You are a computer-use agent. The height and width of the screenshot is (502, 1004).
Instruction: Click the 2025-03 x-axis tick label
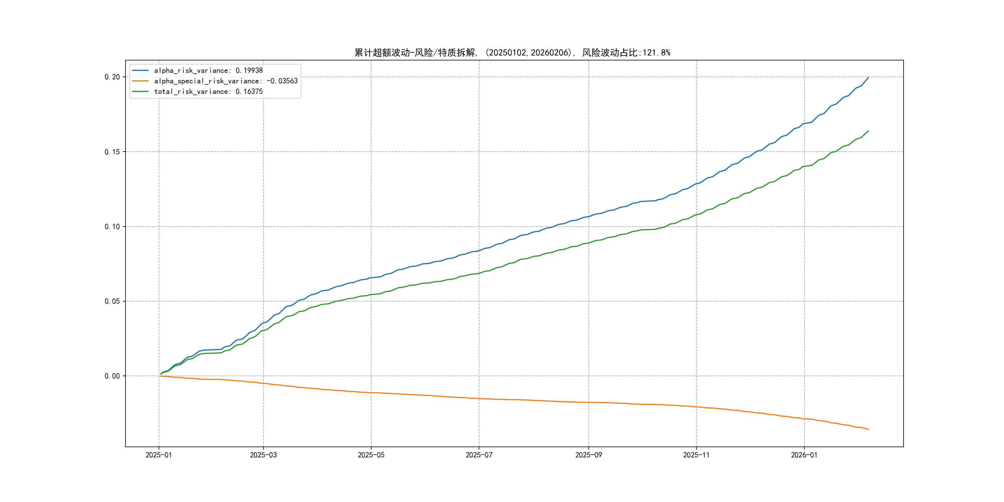263,455
